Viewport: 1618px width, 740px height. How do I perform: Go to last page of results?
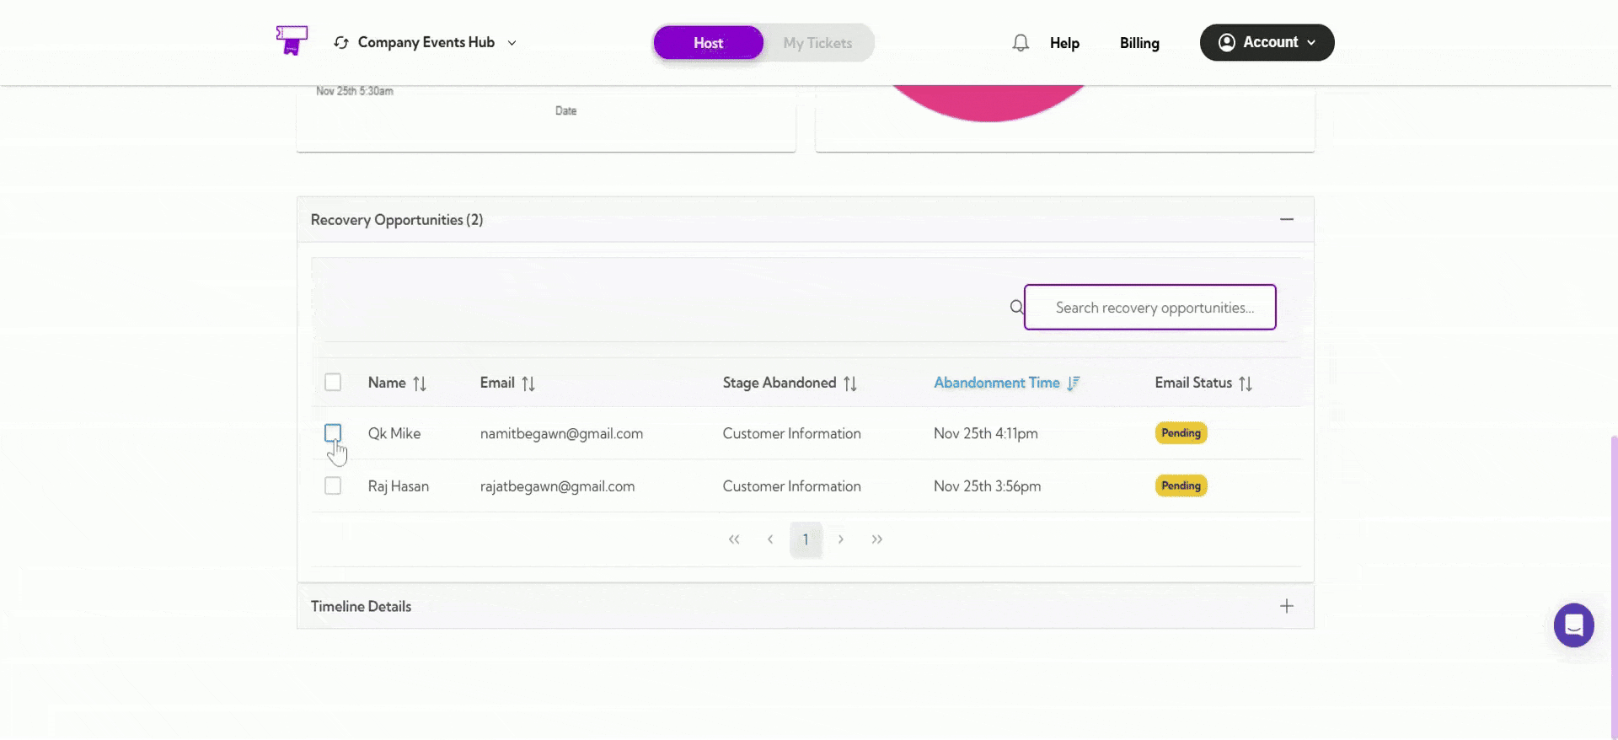877,539
